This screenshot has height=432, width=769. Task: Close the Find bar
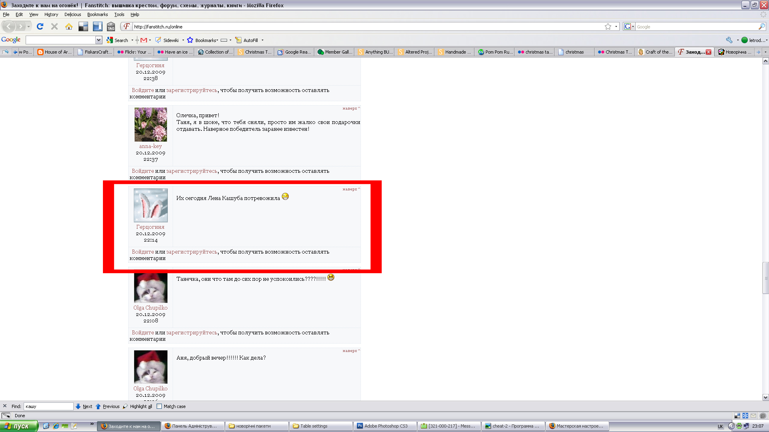(x=5, y=406)
